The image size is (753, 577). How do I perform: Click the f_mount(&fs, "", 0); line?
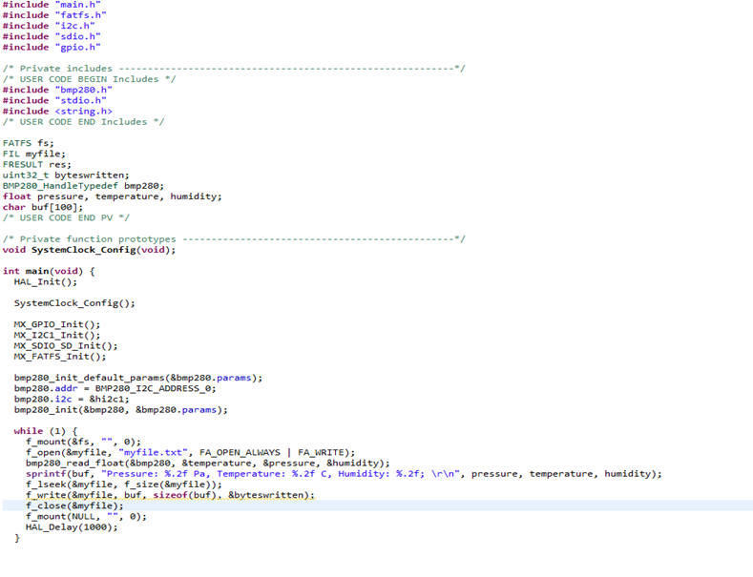[x=84, y=442]
